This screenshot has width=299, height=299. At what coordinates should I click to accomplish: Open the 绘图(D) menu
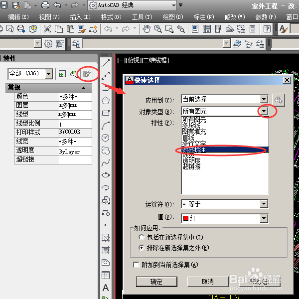pos(173,17)
